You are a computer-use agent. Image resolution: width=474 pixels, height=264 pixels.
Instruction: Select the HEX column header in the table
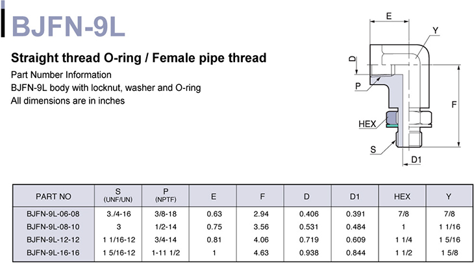[405, 195]
